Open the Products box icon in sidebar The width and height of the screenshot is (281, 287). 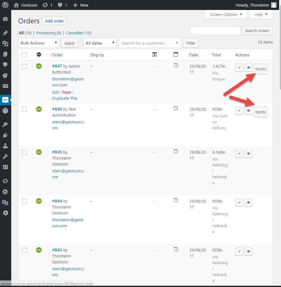click(x=5, y=111)
